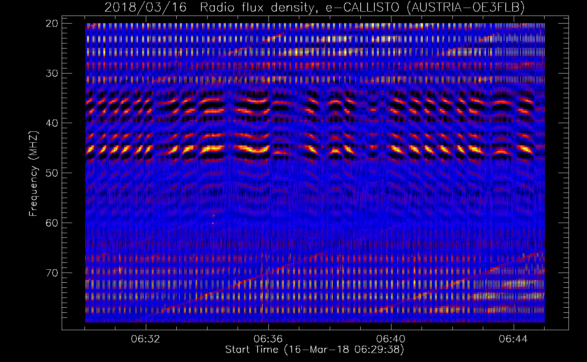Click the 06:36 time tick label

tap(268, 339)
